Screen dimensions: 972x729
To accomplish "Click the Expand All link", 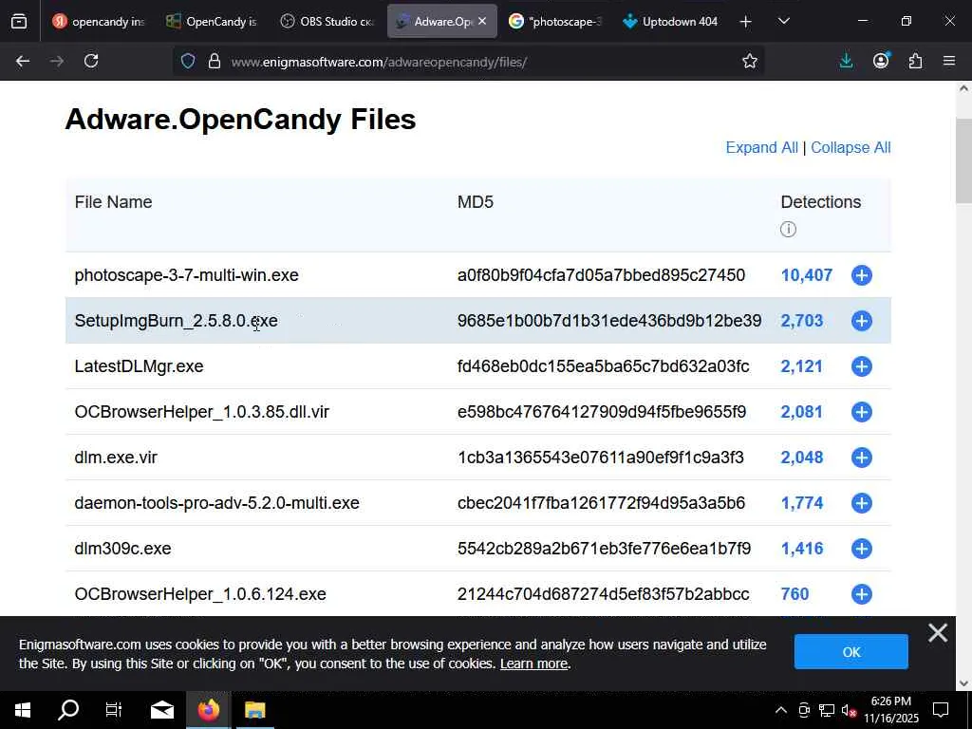I will (x=762, y=147).
